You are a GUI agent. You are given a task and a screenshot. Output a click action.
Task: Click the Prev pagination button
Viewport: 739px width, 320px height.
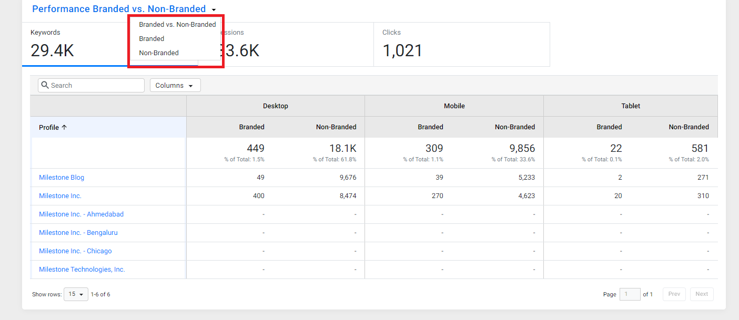(674, 294)
